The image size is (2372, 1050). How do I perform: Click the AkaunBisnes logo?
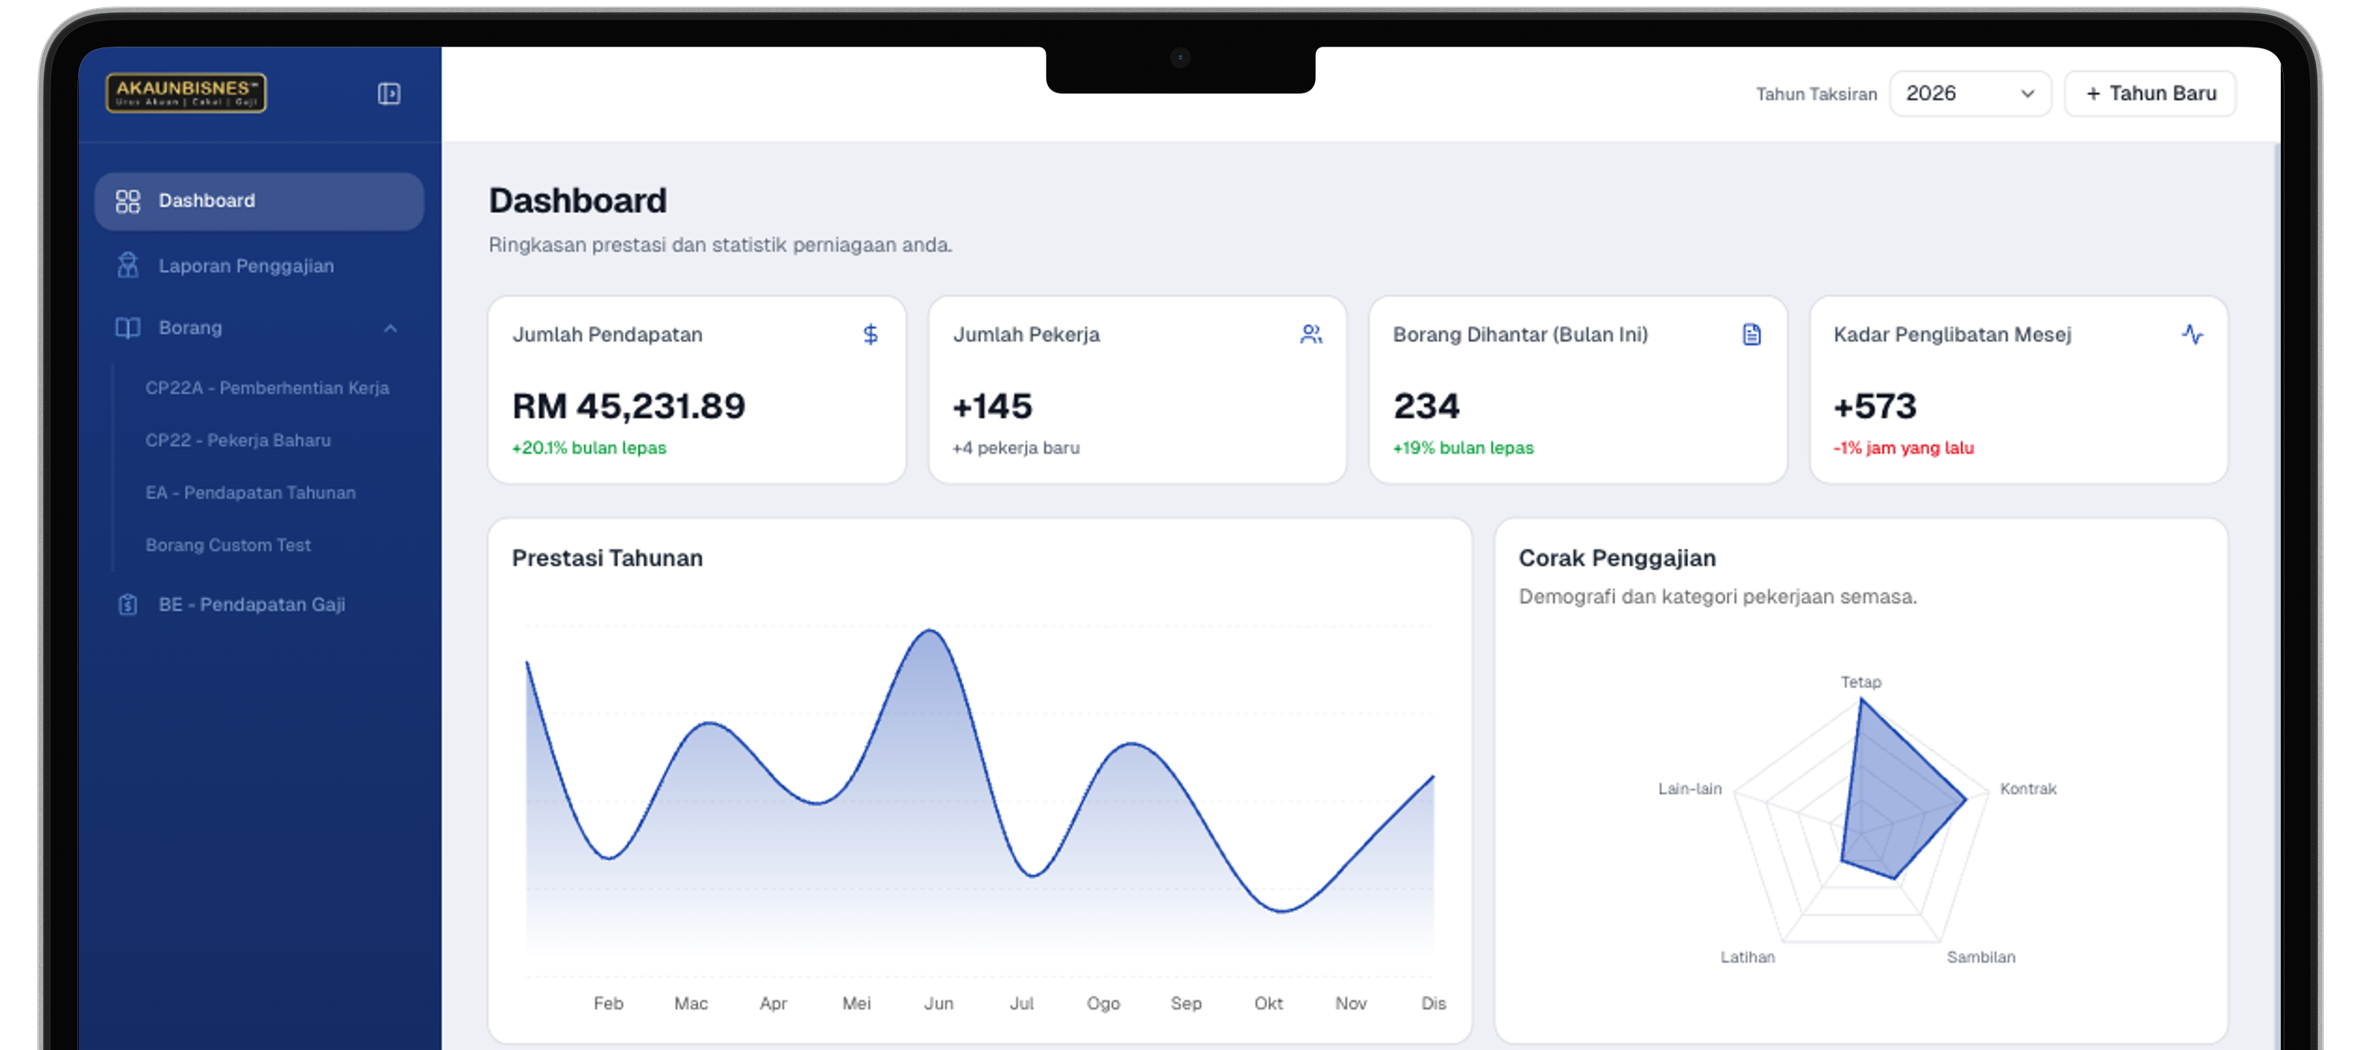pyautogui.click(x=186, y=93)
